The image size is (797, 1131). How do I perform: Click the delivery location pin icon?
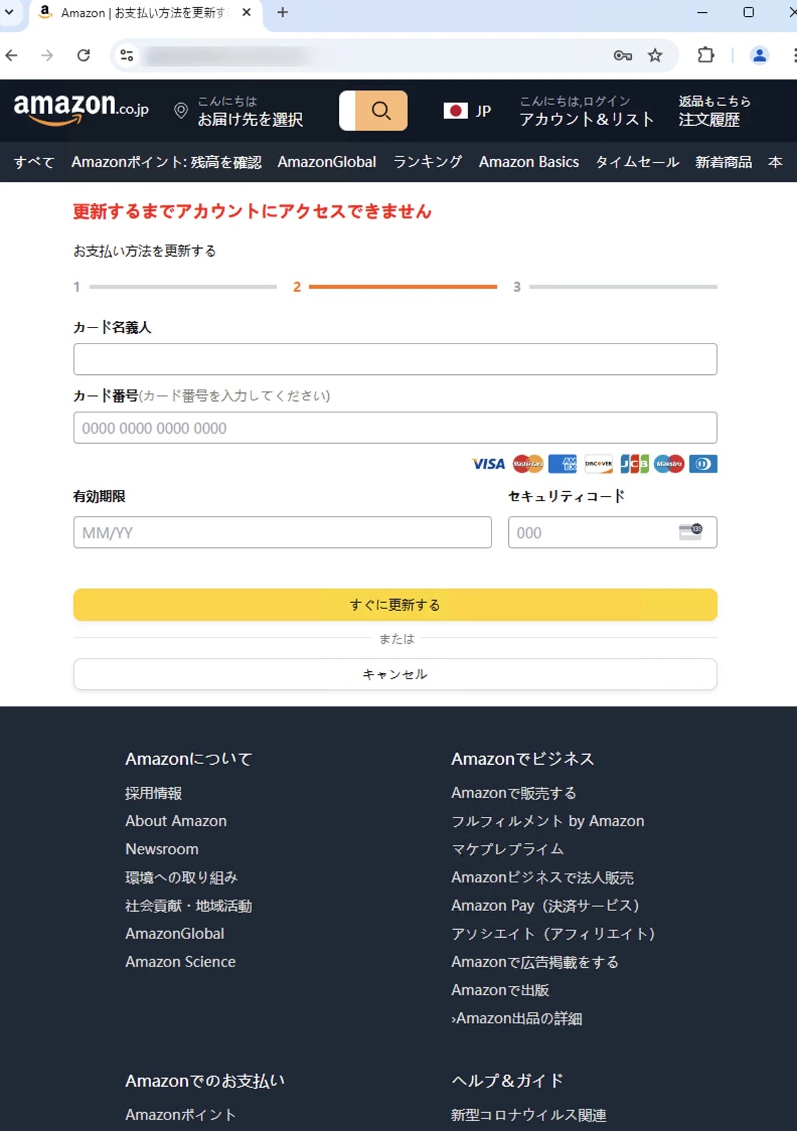coord(181,111)
